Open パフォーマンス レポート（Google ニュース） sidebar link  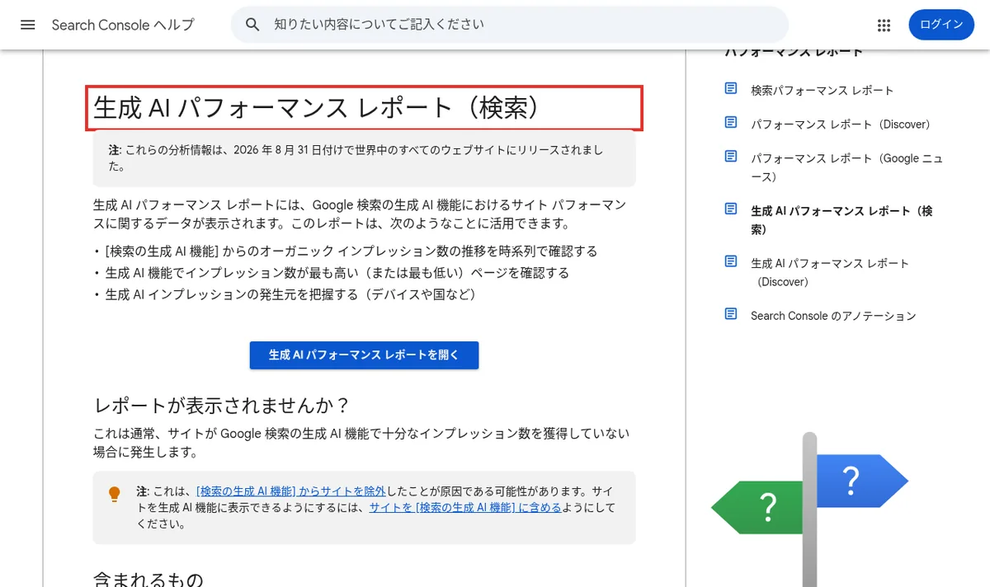[x=846, y=167]
